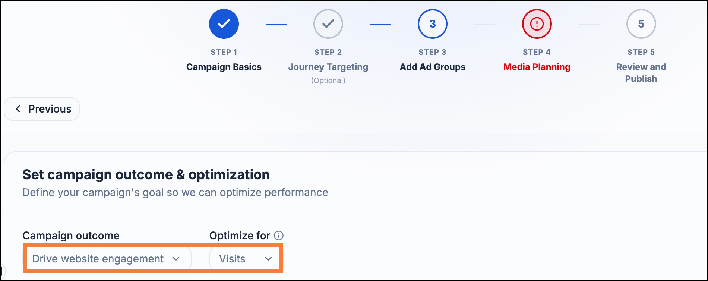
Task: Open the Review and Publish step
Action: (641, 73)
